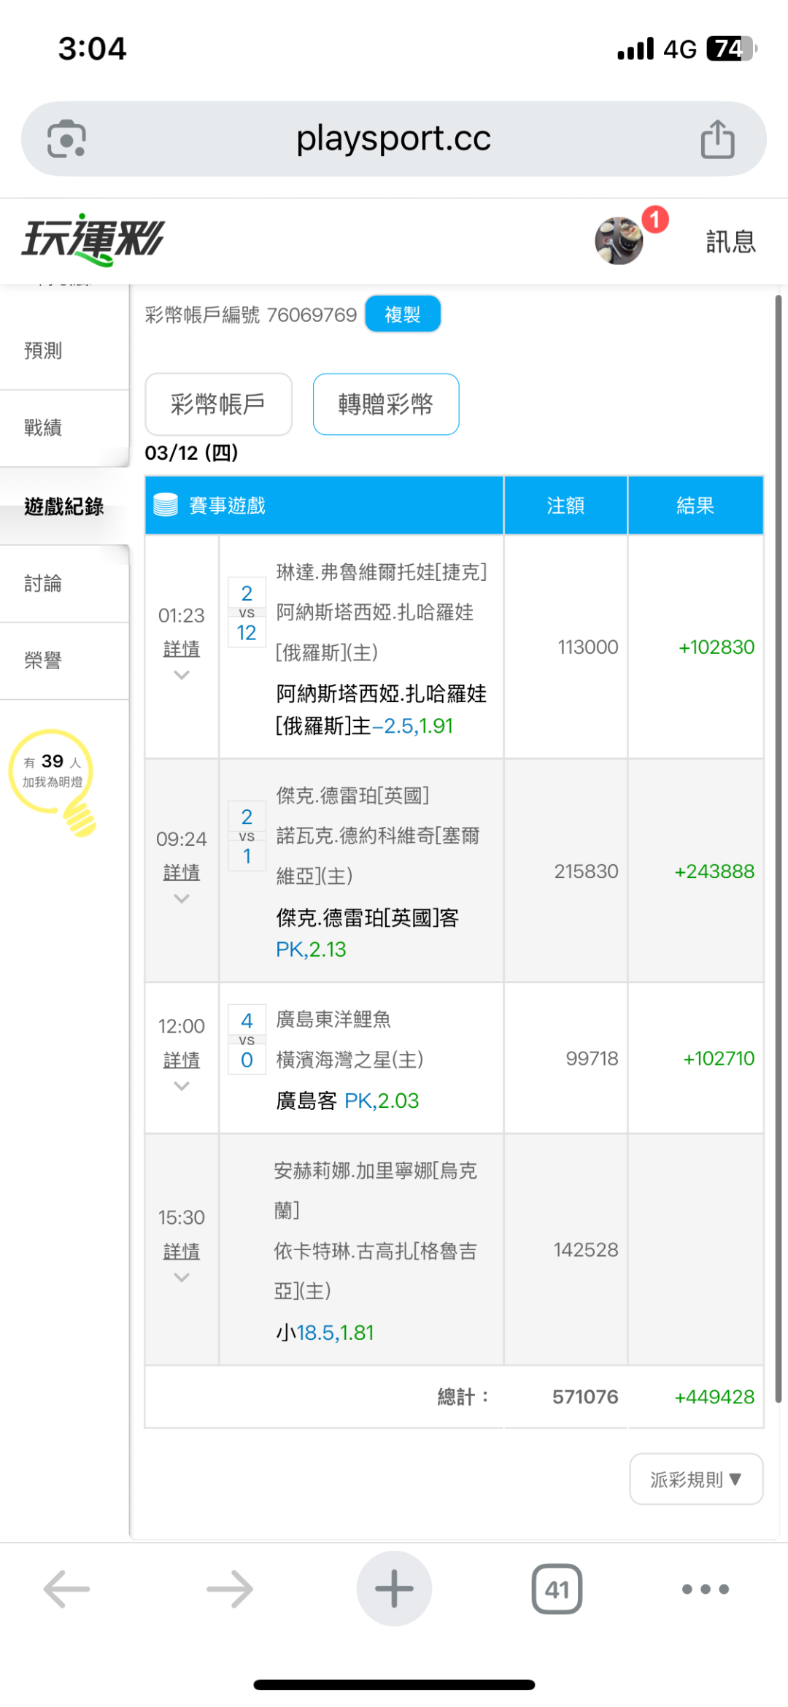
Task: Expand details for the 01:23 match
Action: click(182, 649)
